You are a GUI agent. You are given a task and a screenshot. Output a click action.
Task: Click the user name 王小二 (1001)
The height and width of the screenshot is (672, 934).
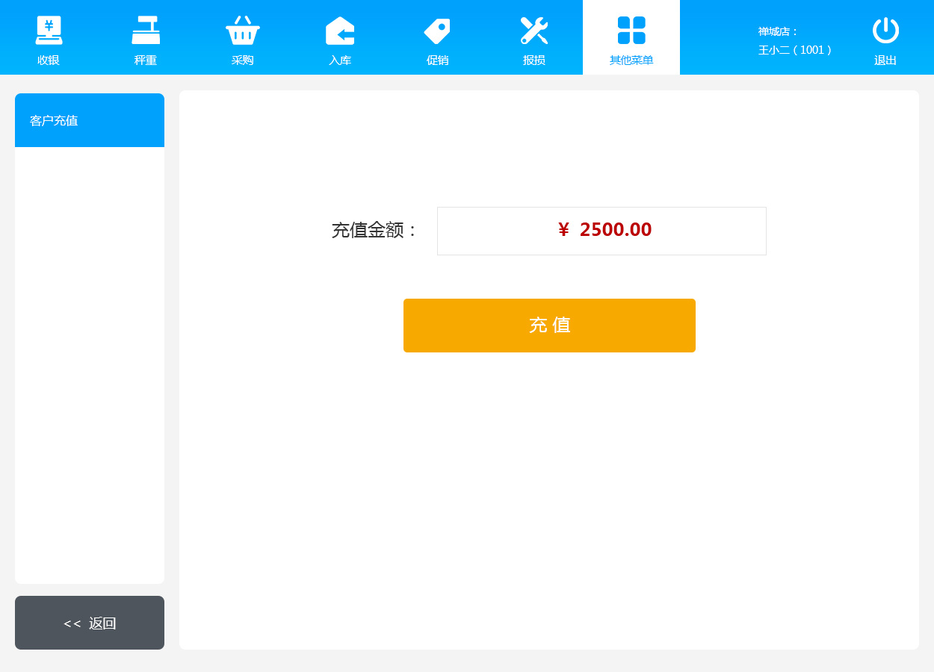tap(794, 50)
